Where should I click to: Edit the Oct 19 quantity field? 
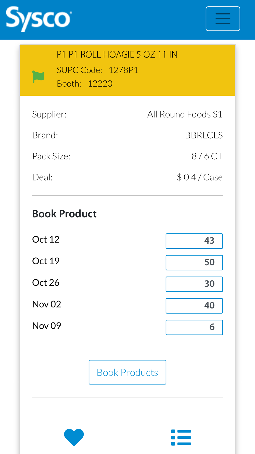[194, 262]
